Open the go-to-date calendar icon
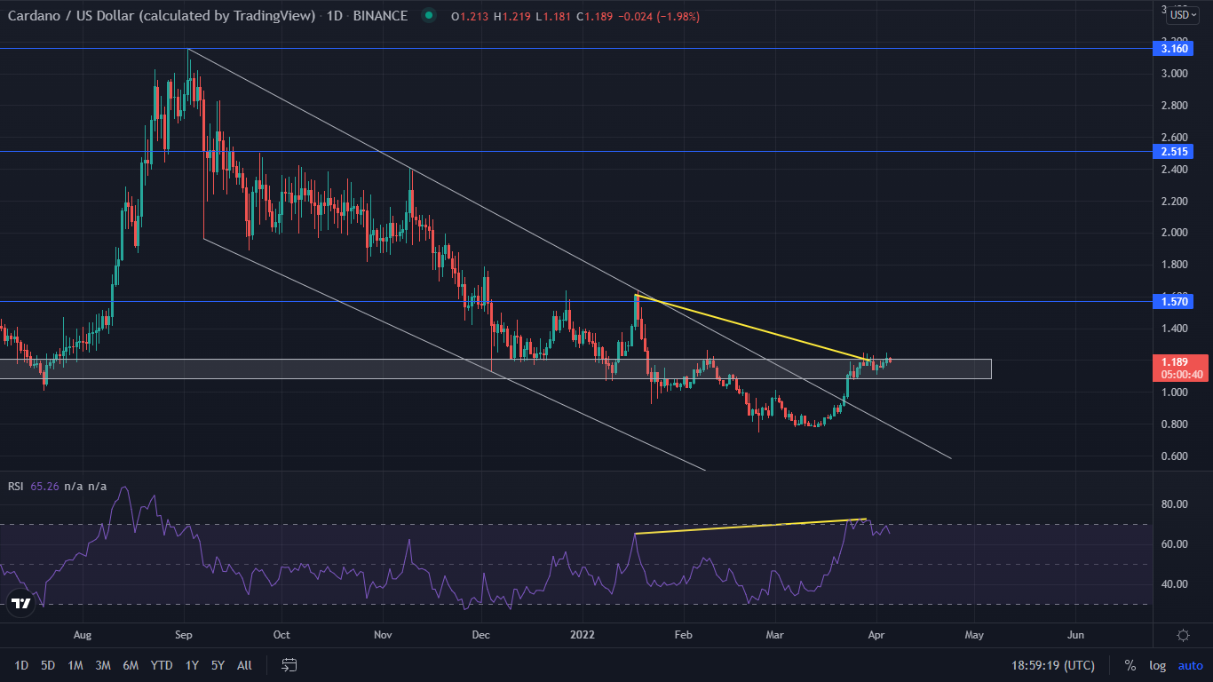The image size is (1213, 682). click(x=289, y=665)
